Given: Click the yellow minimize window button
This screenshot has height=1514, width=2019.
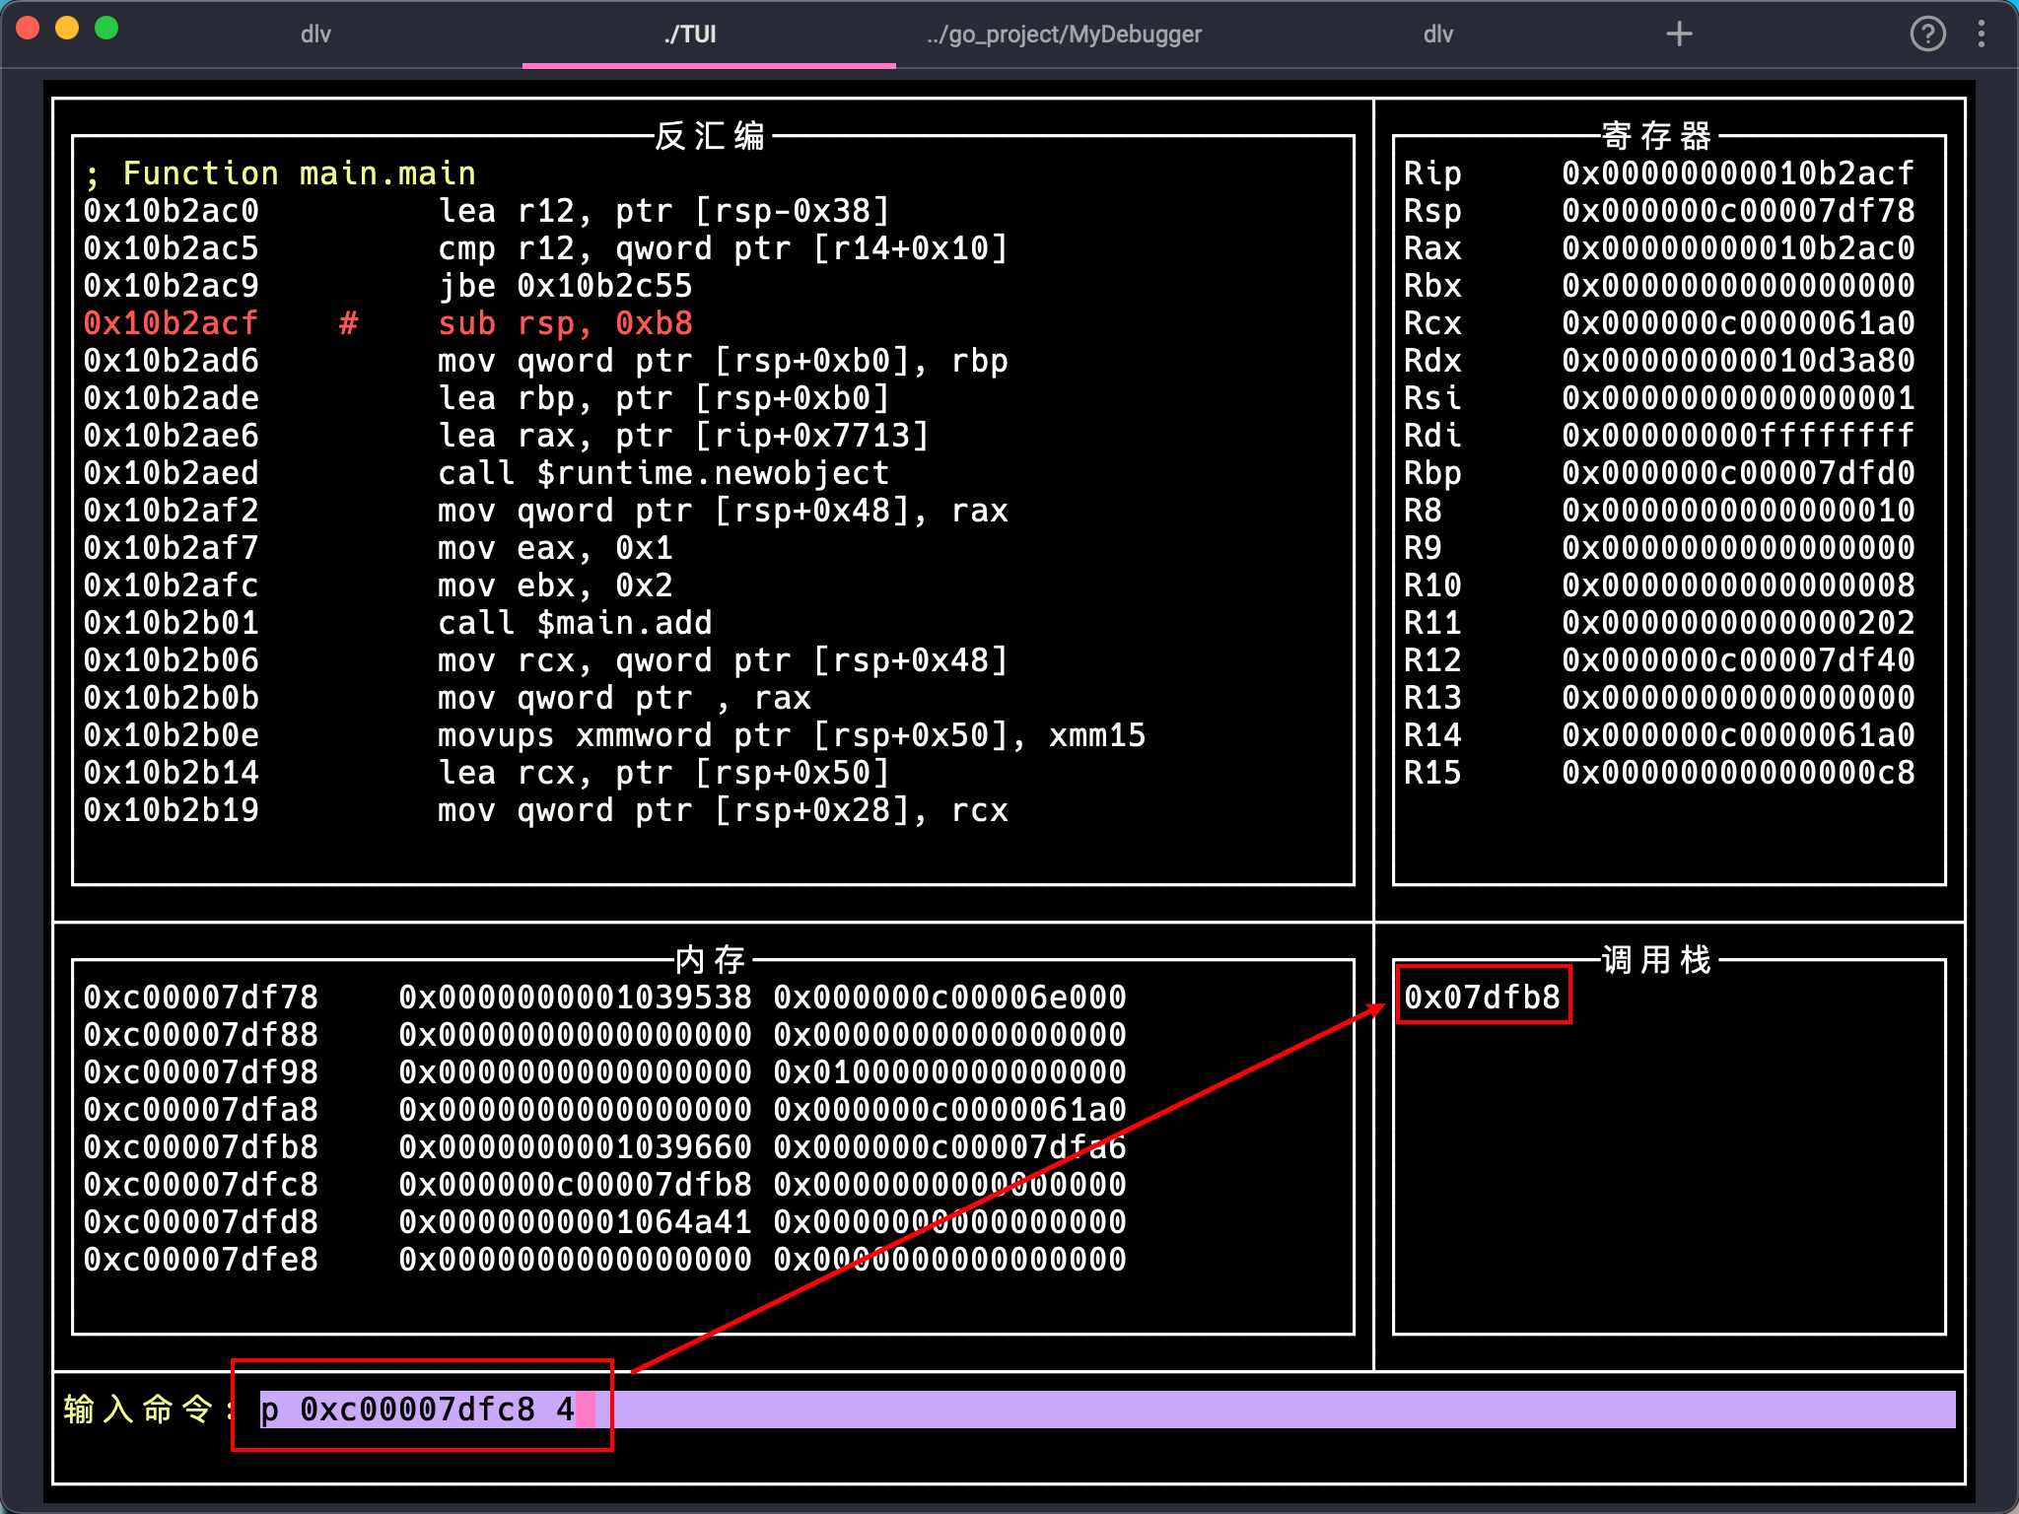Looking at the screenshot, I should [67, 29].
